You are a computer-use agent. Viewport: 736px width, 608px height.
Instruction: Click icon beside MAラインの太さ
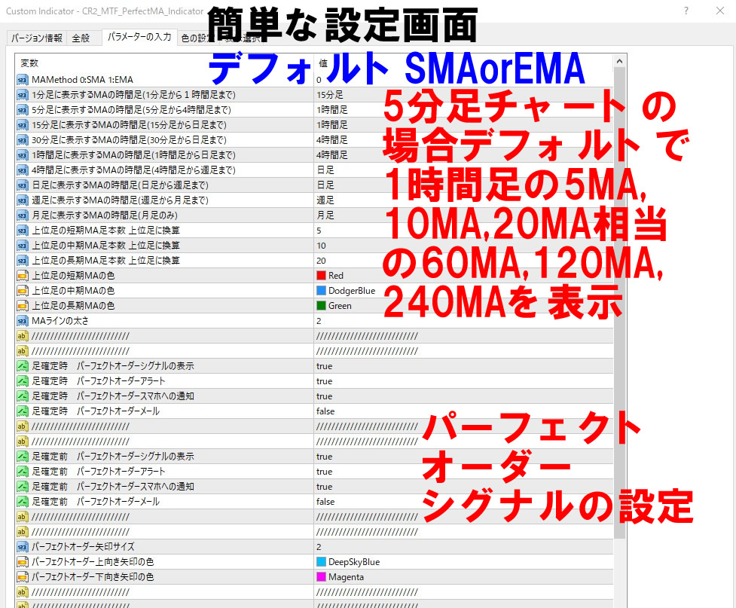22,321
